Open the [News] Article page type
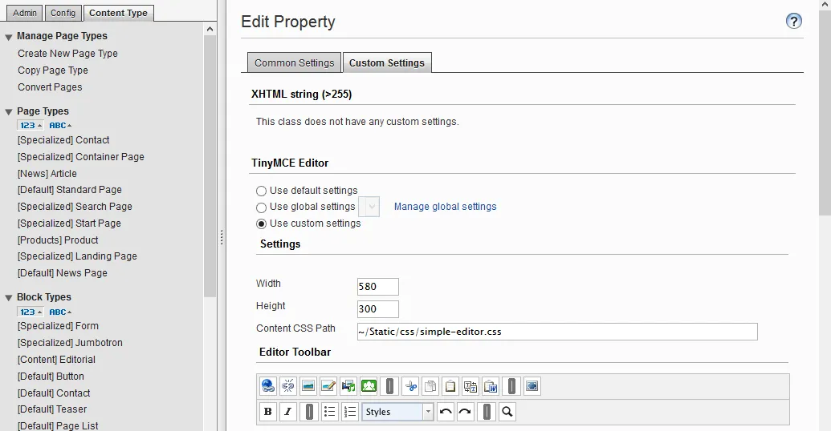This screenshot has height=431, width=831. (x=47, y=174)
